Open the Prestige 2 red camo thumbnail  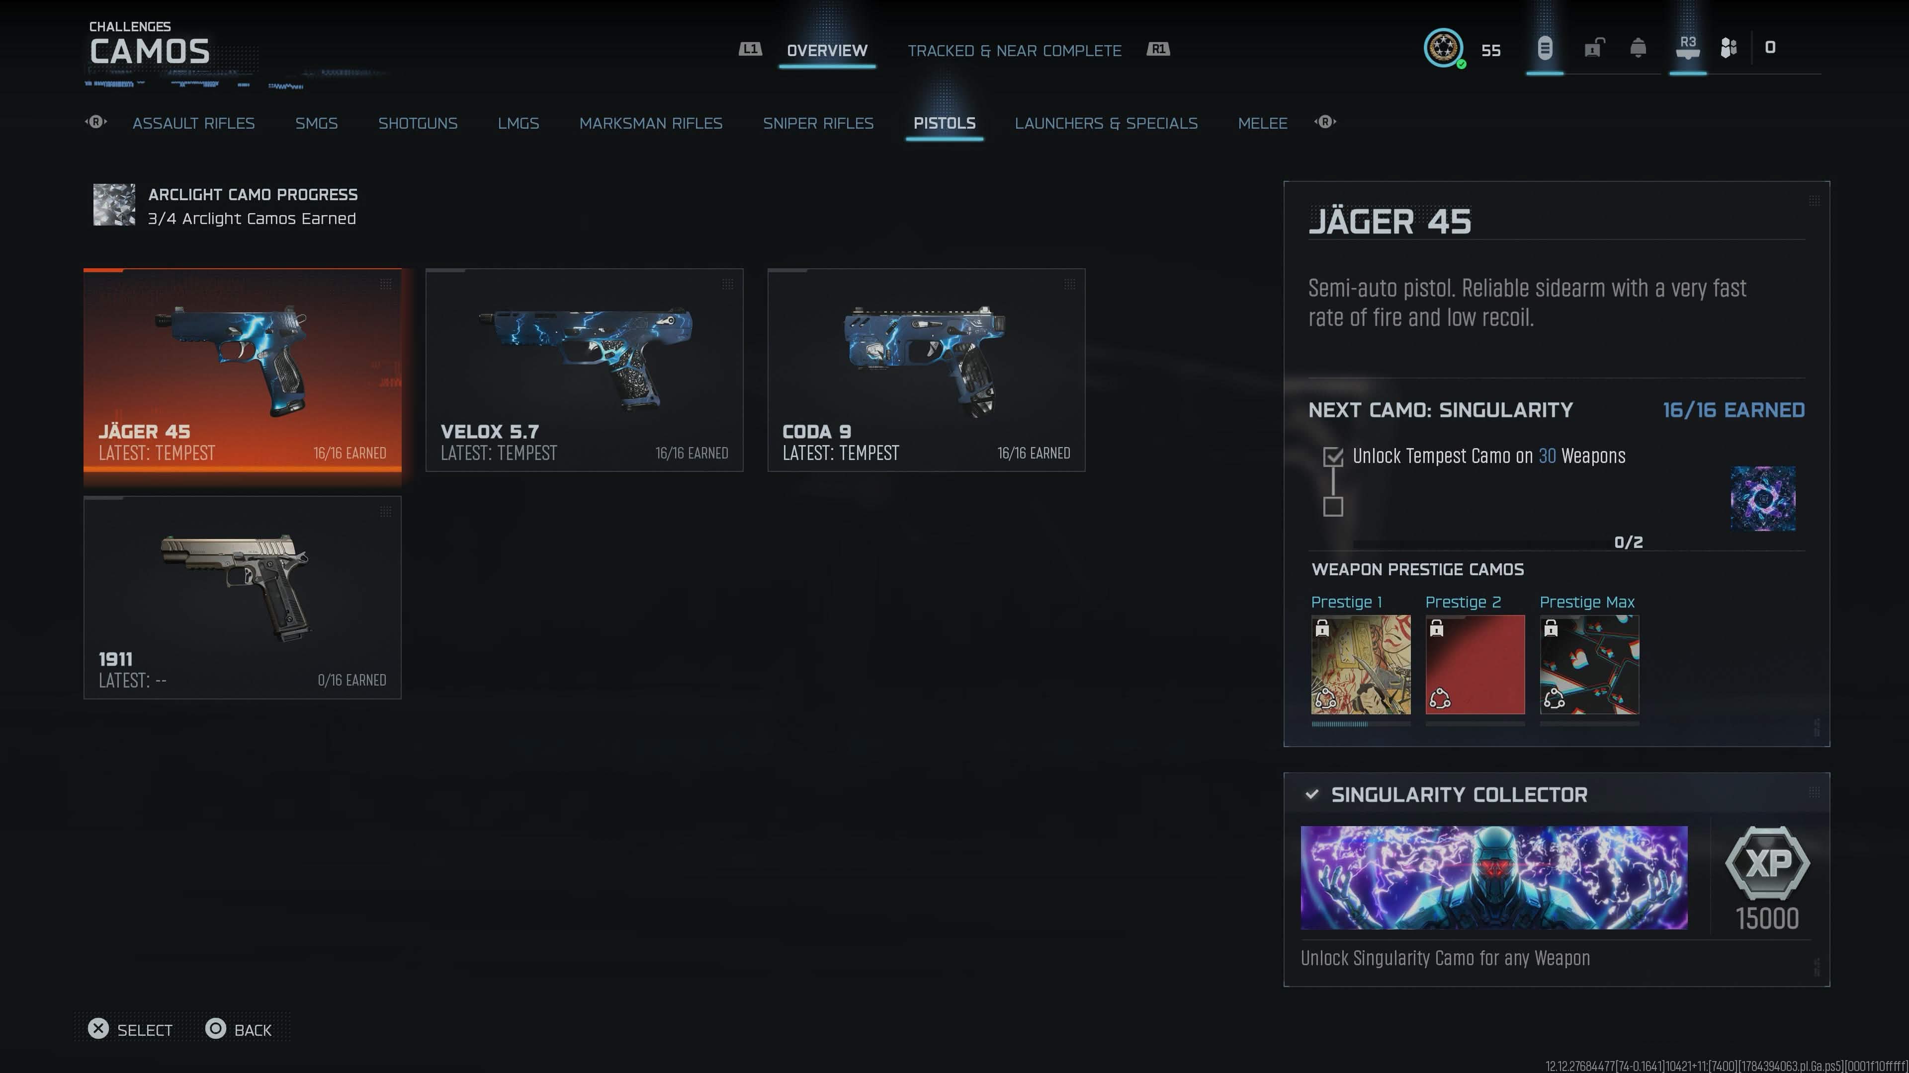1475,664
